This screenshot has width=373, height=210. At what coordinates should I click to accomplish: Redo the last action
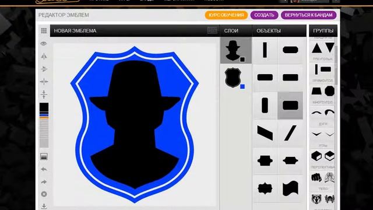click(x=44, y=182)
